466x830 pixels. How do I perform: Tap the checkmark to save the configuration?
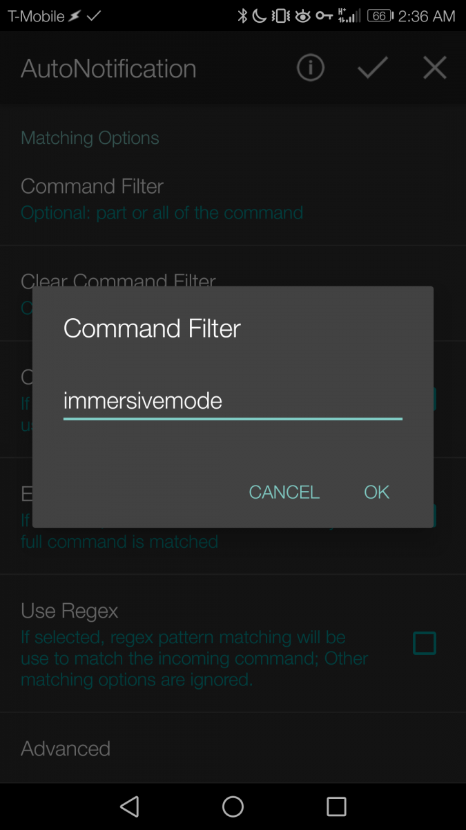(x=372, y=68)
